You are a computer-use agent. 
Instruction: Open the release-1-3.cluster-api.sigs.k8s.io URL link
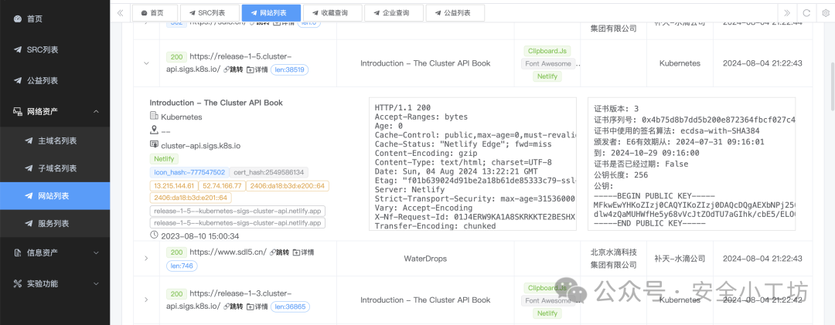230,300
